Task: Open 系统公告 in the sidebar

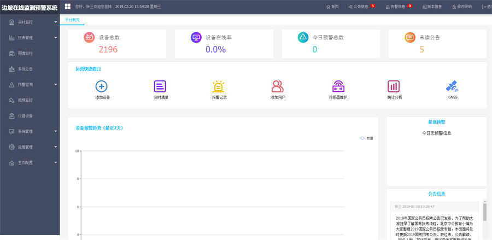Action: 25,69
